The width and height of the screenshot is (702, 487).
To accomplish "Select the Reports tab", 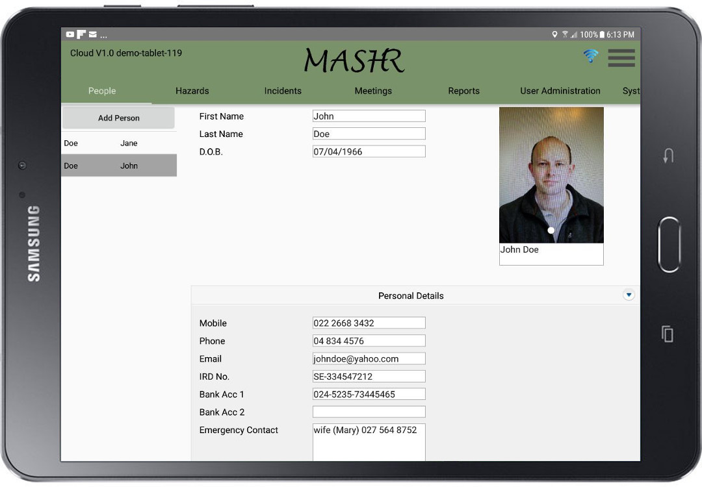I will point(463,91).
